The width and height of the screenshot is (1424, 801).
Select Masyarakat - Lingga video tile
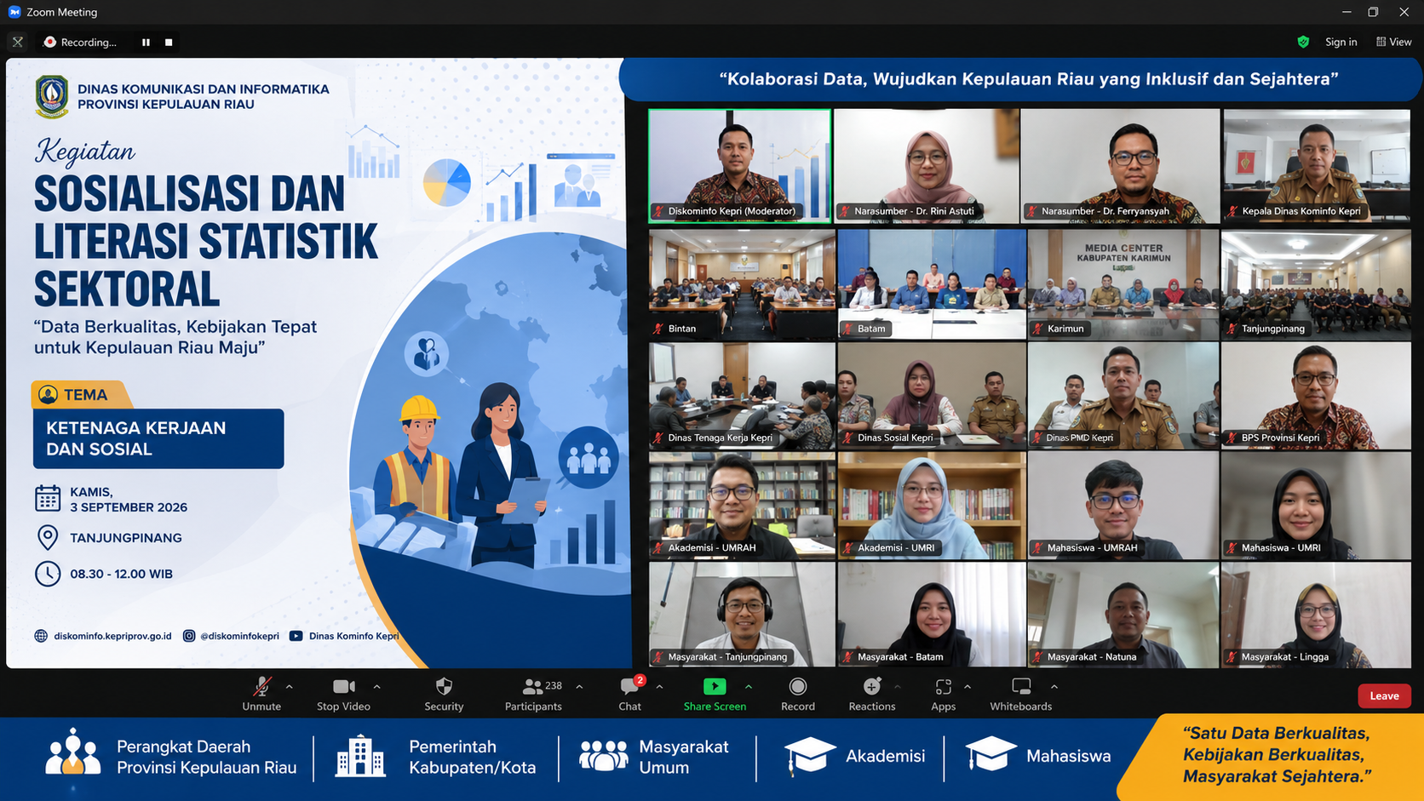click(1316, 614)
